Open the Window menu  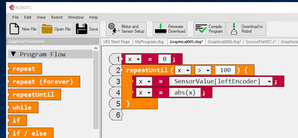tap(76, 17)
